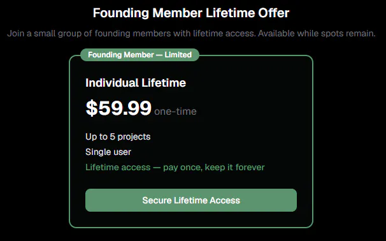Click the Founding Member Lifetime Offer heading
386x241 pixels.
[x=191, y=13]
